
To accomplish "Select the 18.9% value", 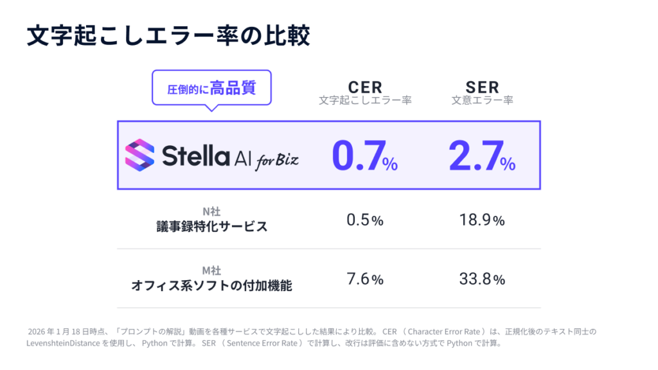I will (x=482, y=220).
